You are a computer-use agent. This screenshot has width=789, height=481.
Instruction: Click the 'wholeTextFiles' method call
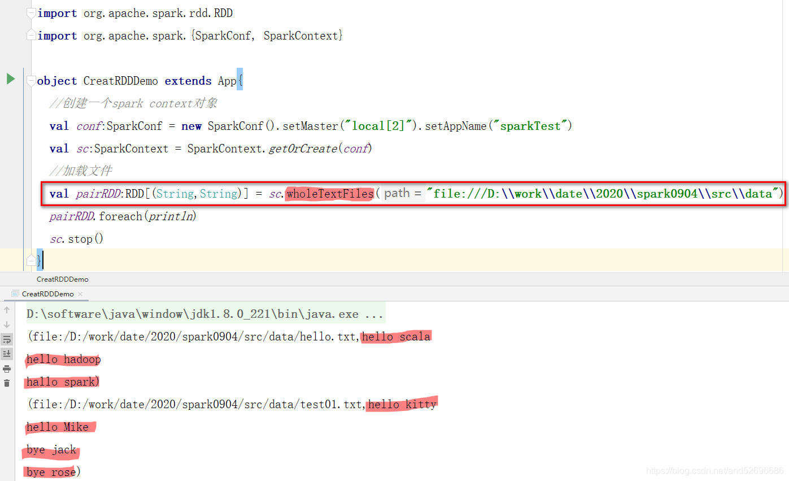(x=330, y=194)
